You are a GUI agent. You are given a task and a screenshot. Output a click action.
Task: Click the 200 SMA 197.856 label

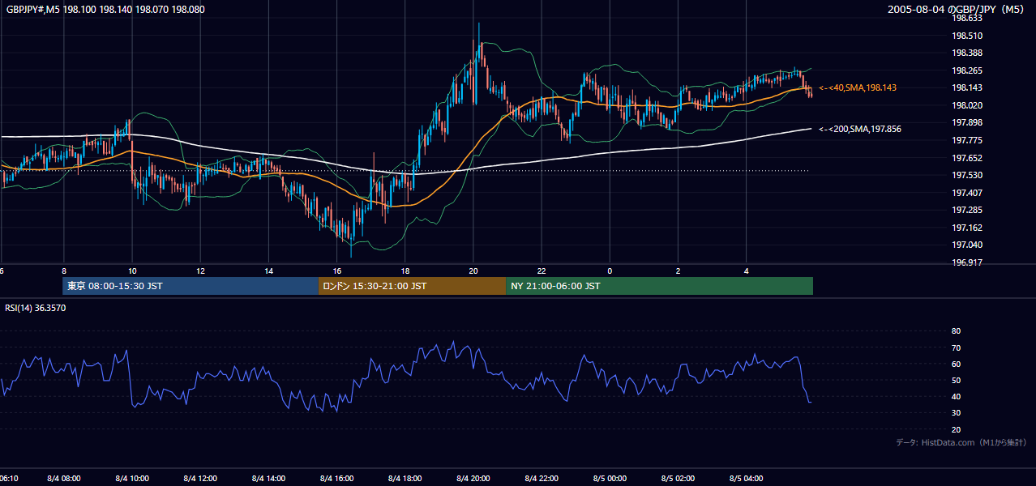click(859, 129)
